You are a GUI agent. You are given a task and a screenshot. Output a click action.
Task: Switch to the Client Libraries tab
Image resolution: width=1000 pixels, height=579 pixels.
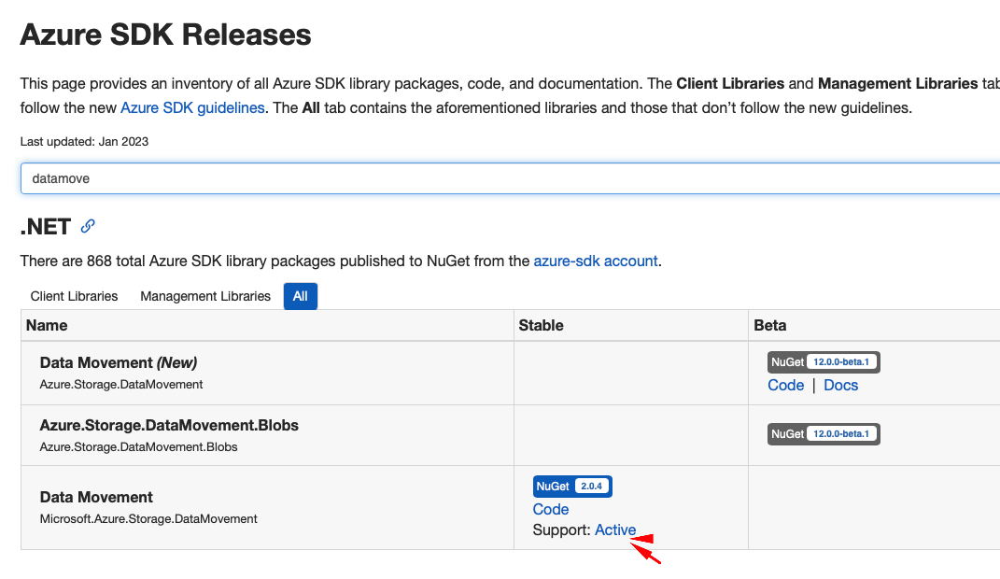[x=74, y=296]
